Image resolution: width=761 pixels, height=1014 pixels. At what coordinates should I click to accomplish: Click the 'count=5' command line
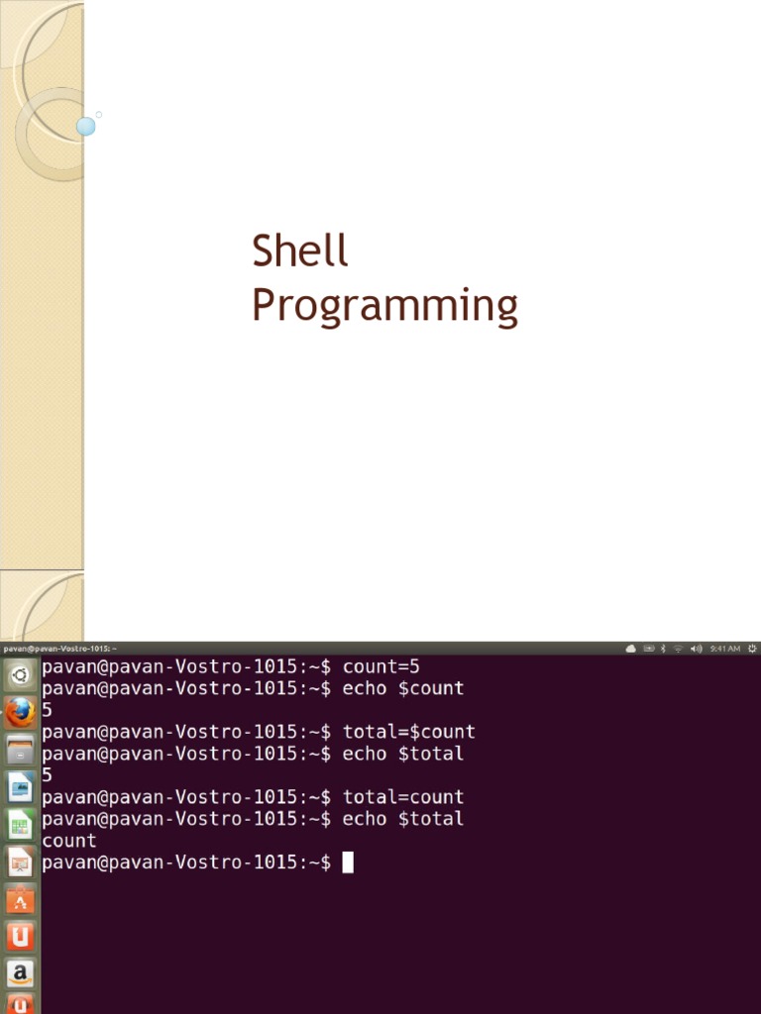231,666
